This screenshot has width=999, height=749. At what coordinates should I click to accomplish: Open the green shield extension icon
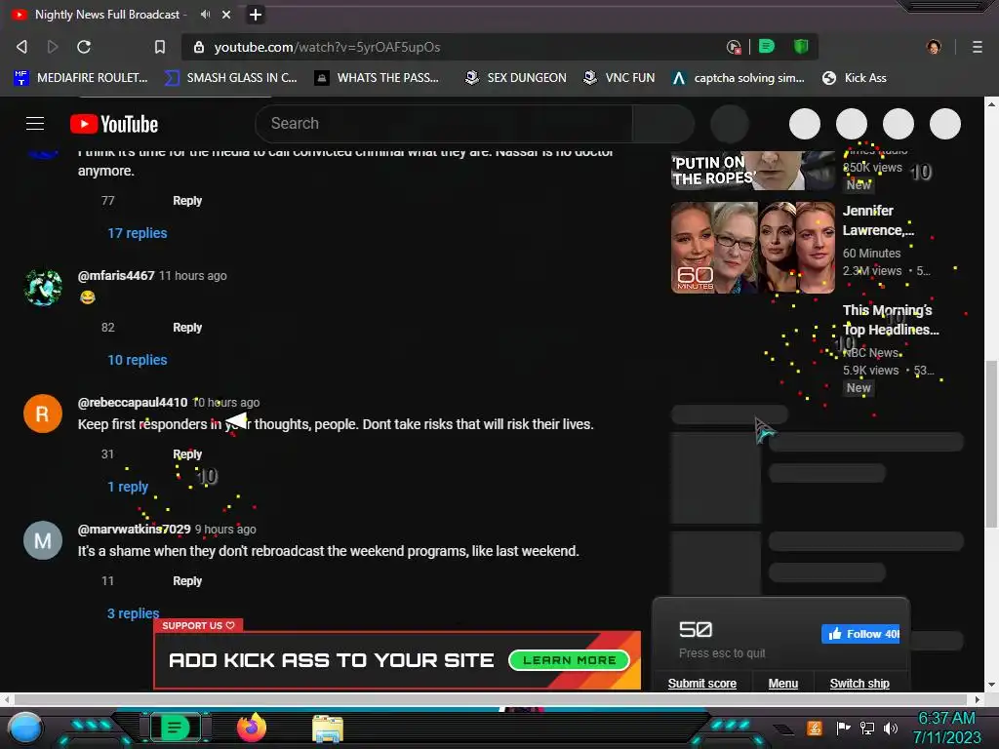(x=801, y=46)
